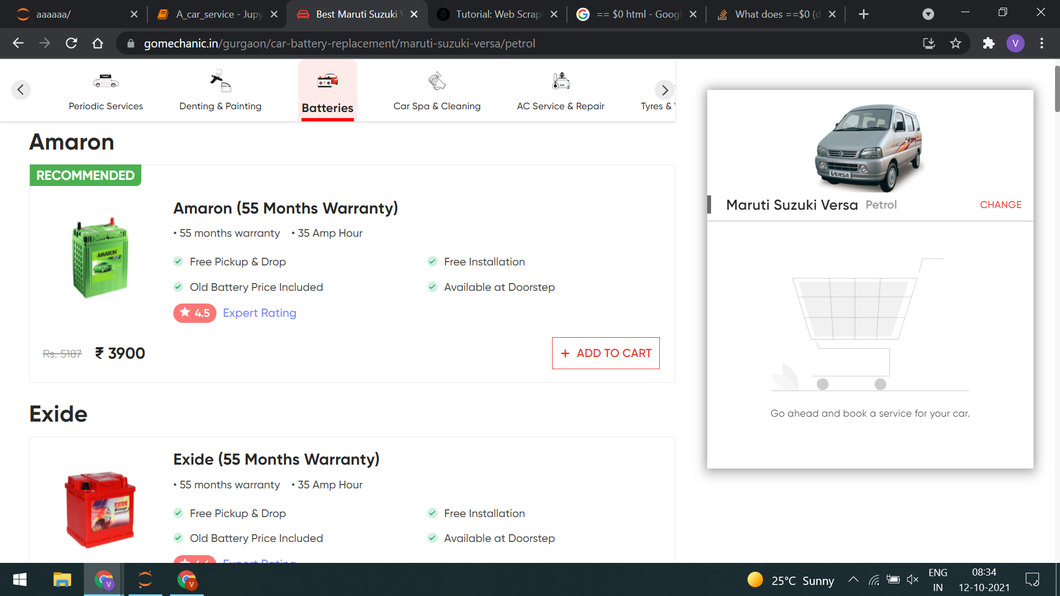
Task: Click the Amaron battery product image
Action: 100,258
